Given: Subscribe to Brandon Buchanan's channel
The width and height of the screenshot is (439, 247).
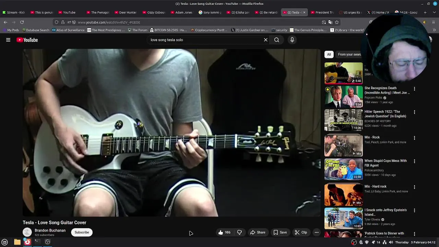Looking at the screenshot, I should [x=82, y=232].
